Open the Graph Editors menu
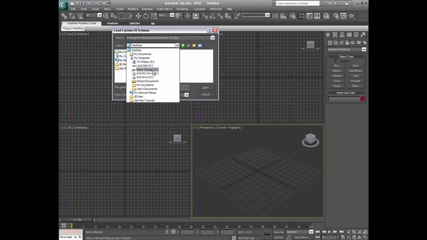Image resolution: width=427 pixels, height=240 pixels. point(164,9)
